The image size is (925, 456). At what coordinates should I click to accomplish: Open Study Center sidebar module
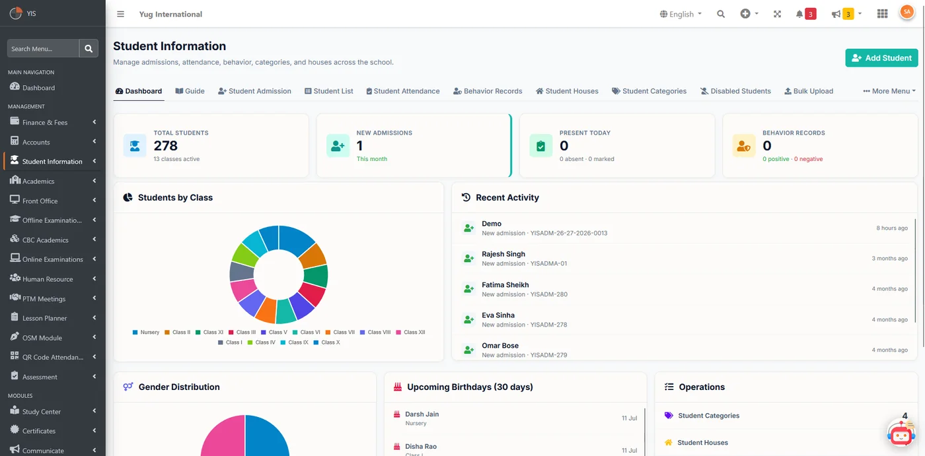tap(53, 411)
